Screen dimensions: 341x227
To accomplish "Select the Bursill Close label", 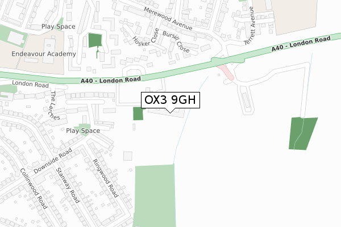I will tap(176, 41).
